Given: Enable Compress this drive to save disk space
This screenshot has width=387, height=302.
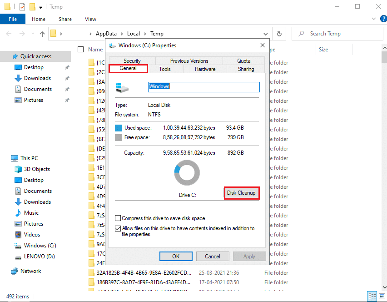Looking at the screenshot, I should tap(118, 218).
